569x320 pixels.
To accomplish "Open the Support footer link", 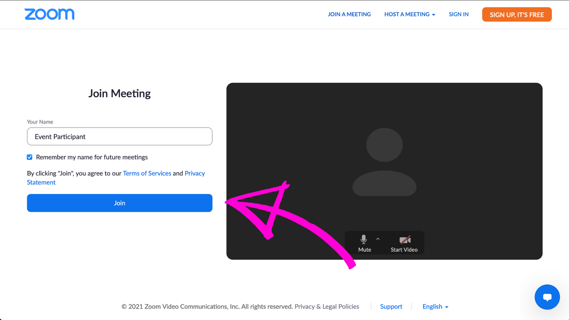I will tap(391, 306).
